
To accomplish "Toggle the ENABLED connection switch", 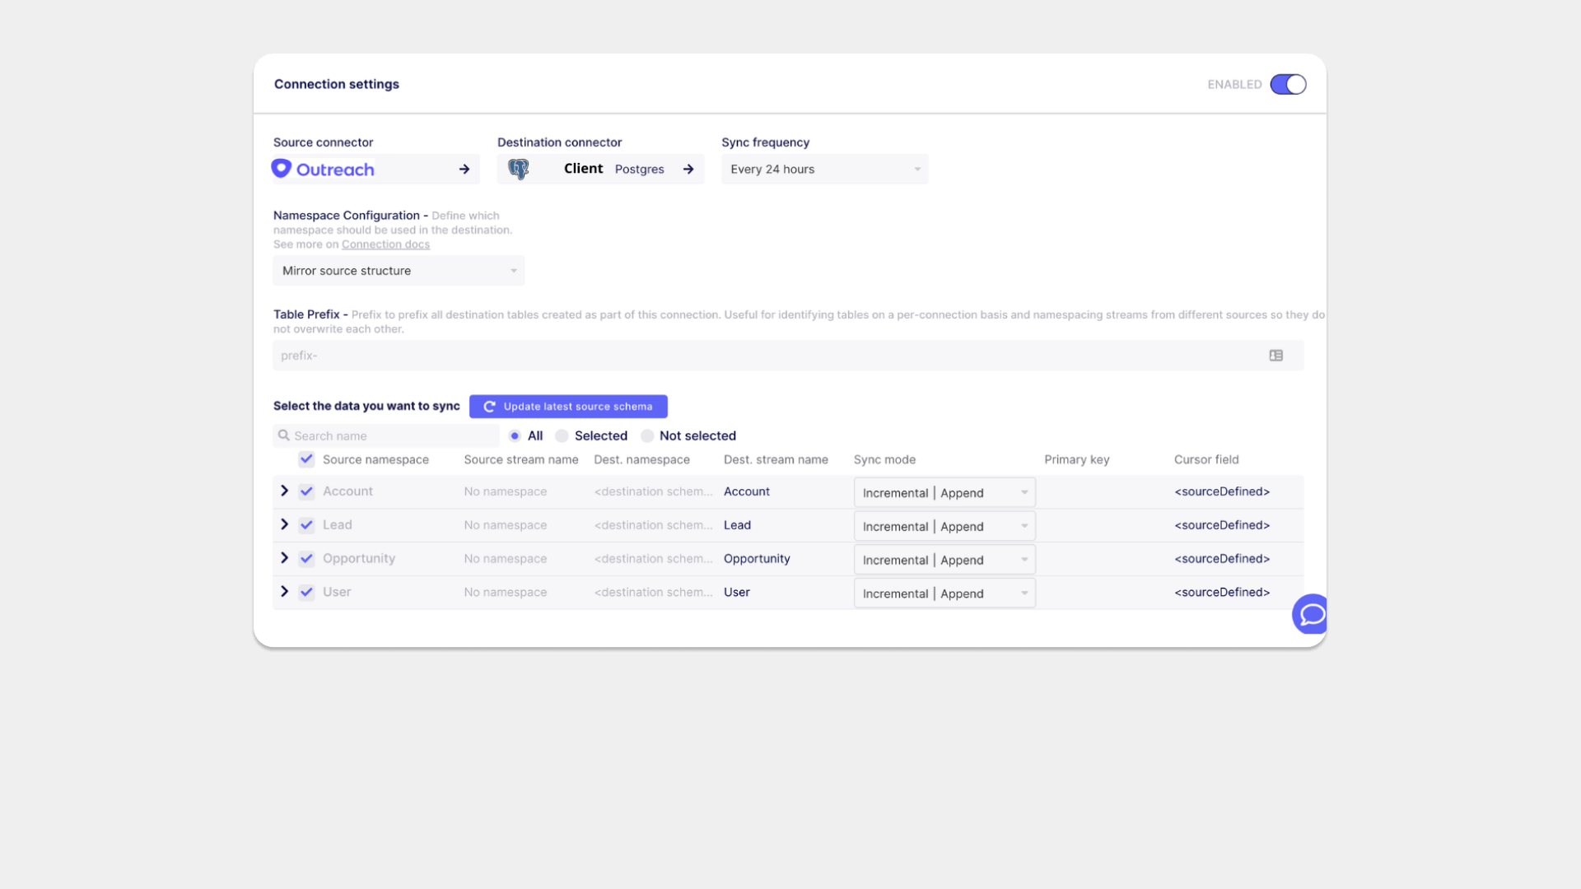I will coord(1288,84).
